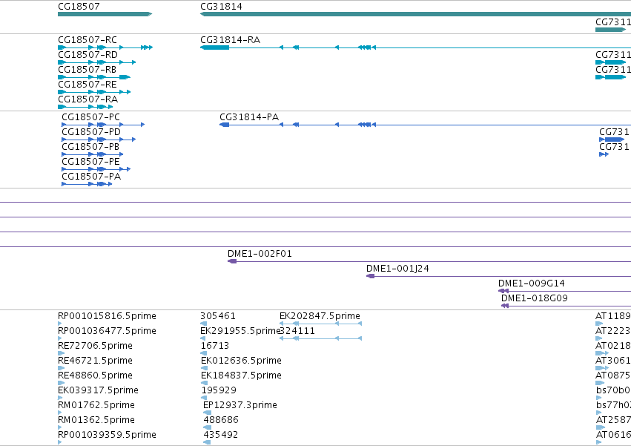631x446 pixels.
Task: Select protein CG31814-PA label
Action: (249, 117)
